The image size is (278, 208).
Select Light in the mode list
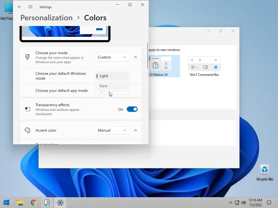112,76
